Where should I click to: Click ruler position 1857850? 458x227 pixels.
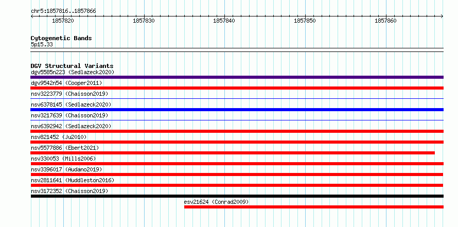305,21
